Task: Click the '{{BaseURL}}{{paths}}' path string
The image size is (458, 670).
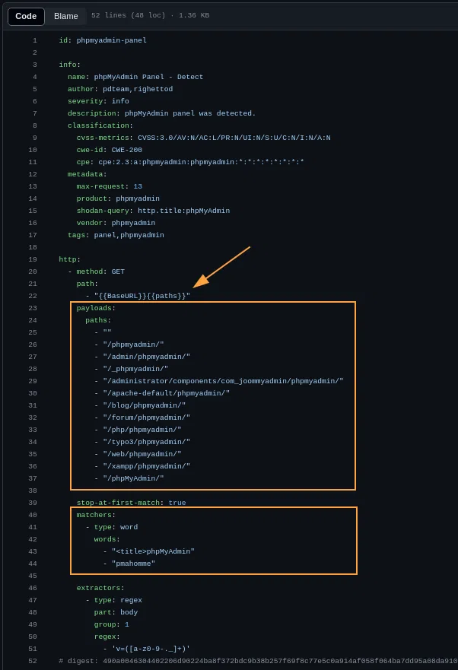Action: click(x=142, y=296)
